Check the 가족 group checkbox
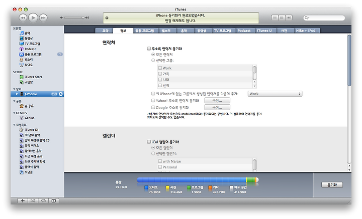This screenshot has height=219, width=362. [x=160, y=74]
